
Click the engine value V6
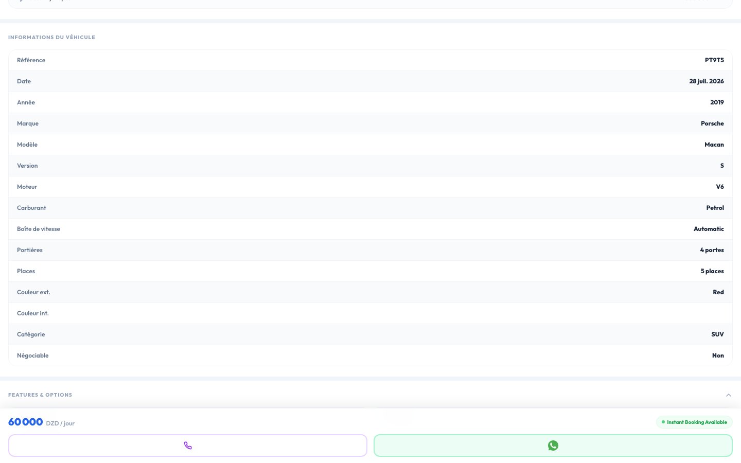[720, 187]
